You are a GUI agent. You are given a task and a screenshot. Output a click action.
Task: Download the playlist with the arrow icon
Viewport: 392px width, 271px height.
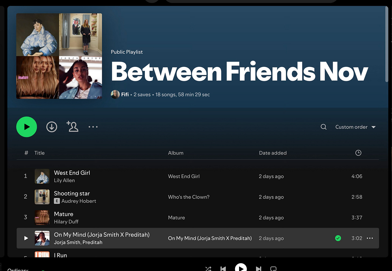[52, 127]
